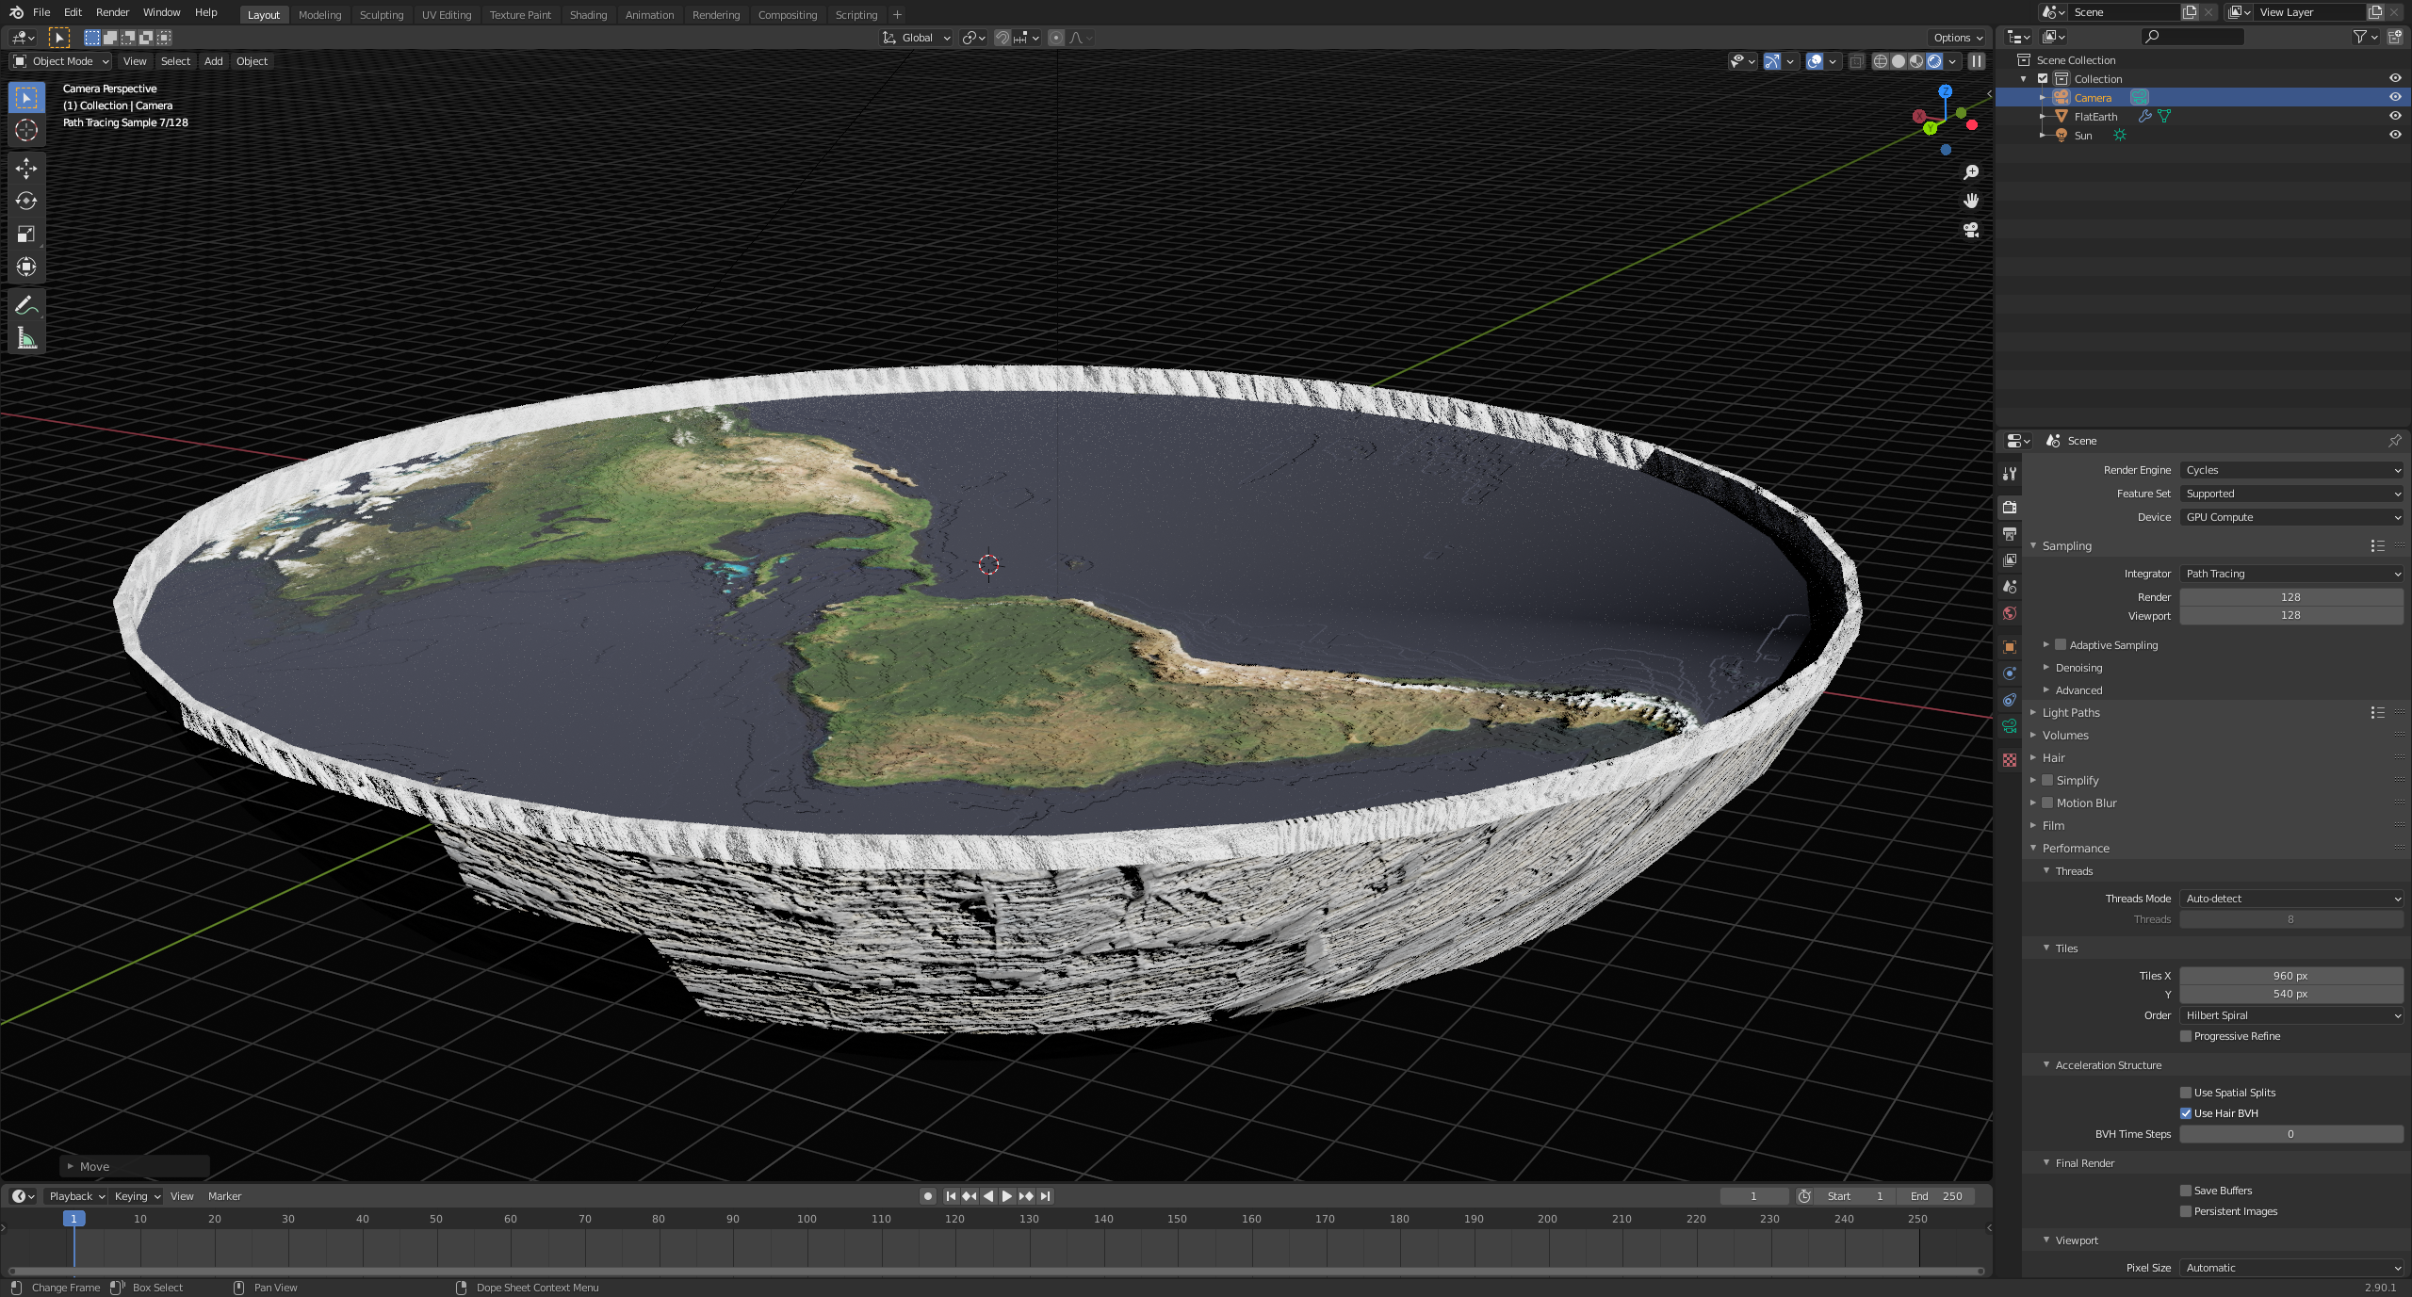Adjust the Viewport samples value
The image size is (2412, 1297).
click(2291, 615)
